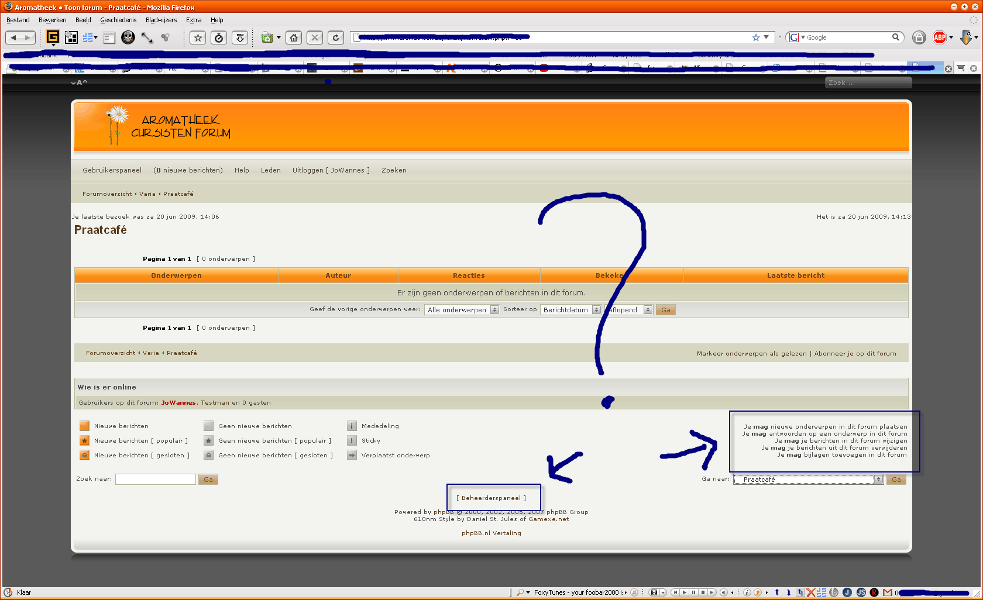Click the reload page button
983x600 pixels.
(x=336, y=38)
